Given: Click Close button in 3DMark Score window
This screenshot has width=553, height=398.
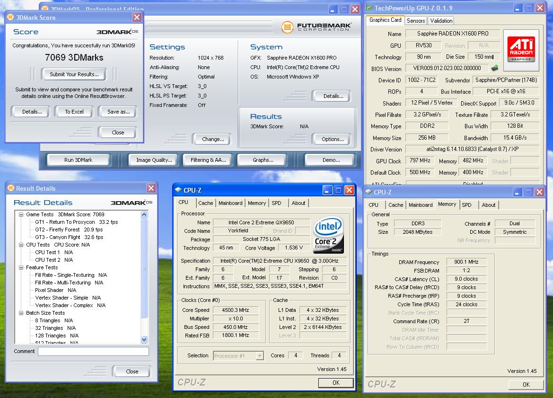Looking at the screenshot, I should (x=118, y=133).
